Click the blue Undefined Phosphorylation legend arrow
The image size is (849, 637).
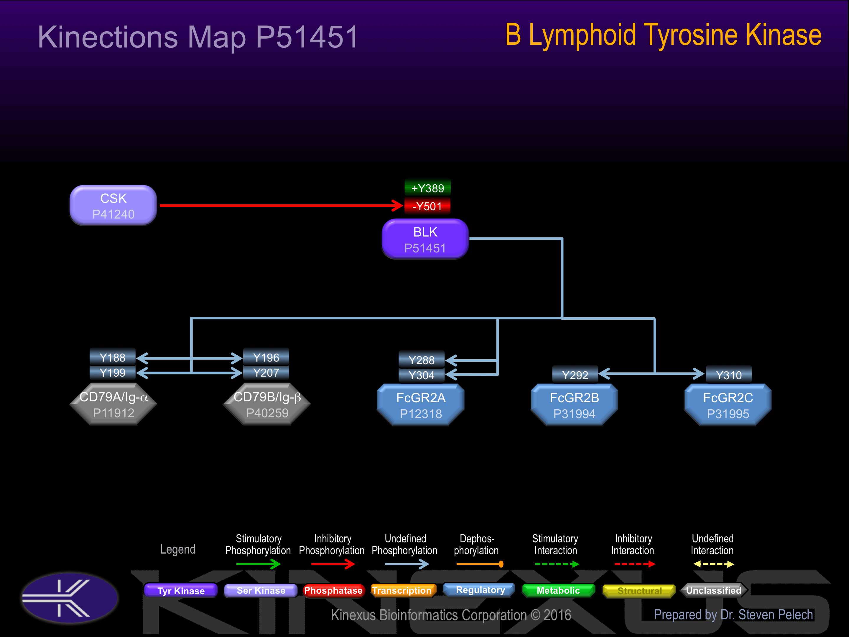(407, 564)
